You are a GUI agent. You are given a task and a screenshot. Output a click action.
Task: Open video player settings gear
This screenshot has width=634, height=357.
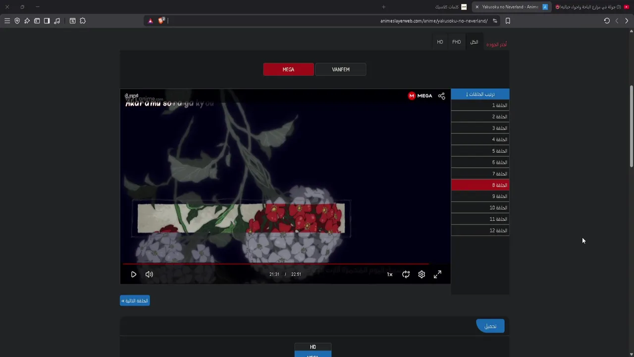point(422,274)
